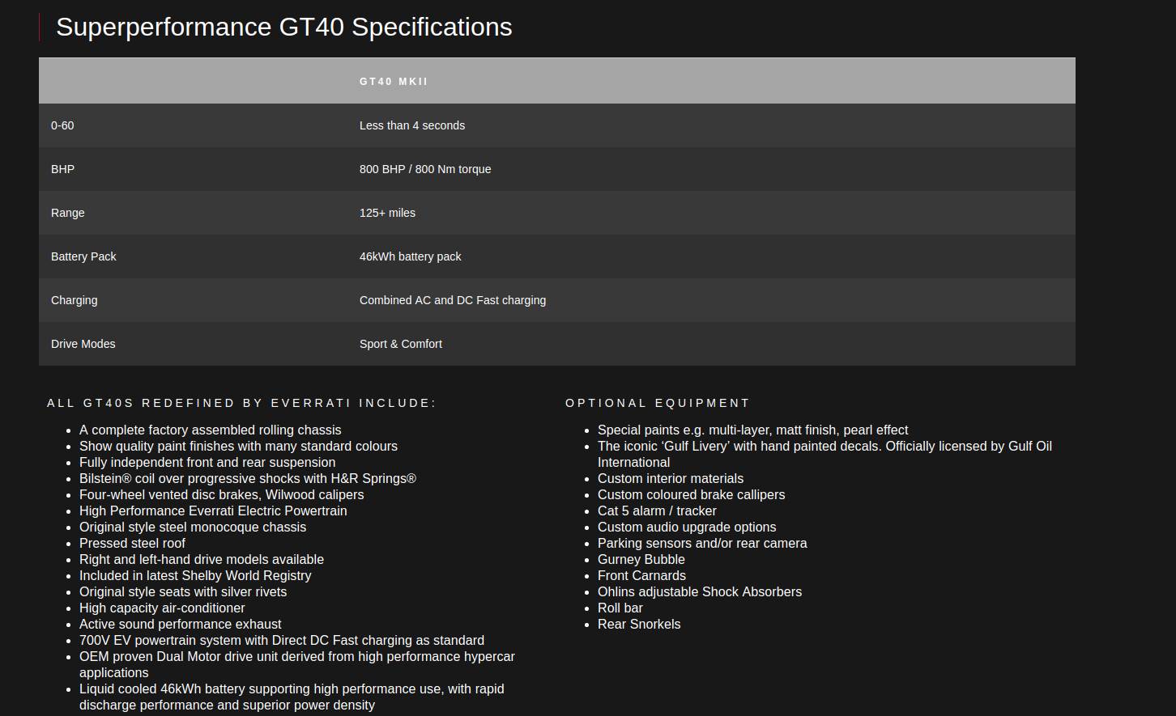Click the 'High Performance Everrati Electric Powertrain' item
The width and height of the screenshot is (1176, 716).
pyautogui.click(x=213, y=511)
